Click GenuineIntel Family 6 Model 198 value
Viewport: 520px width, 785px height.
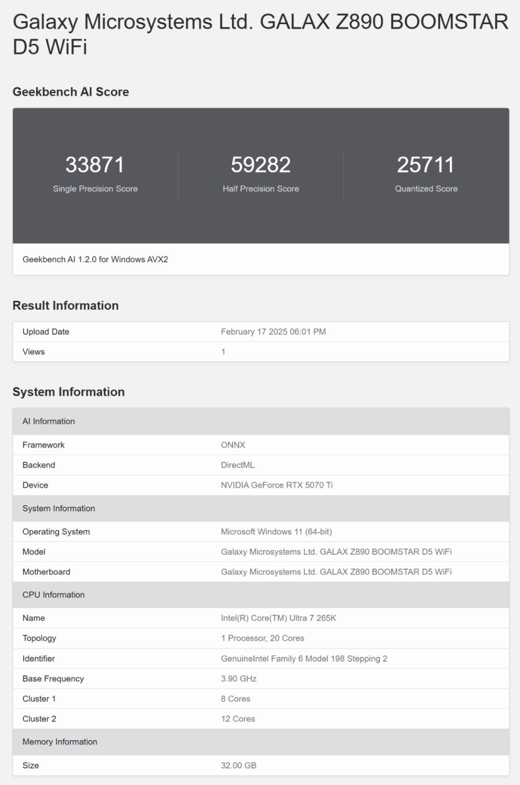pyautogui.click(x=304, y=659)
